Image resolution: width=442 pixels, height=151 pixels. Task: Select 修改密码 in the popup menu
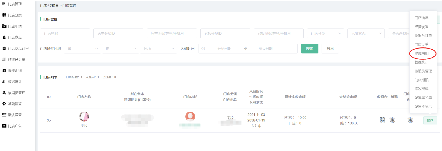(x=421, y=89)
